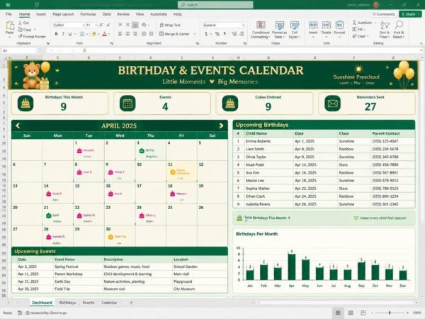
Task: Switch to the Formulas ribbon tab
Action: [x=88, y=14]
